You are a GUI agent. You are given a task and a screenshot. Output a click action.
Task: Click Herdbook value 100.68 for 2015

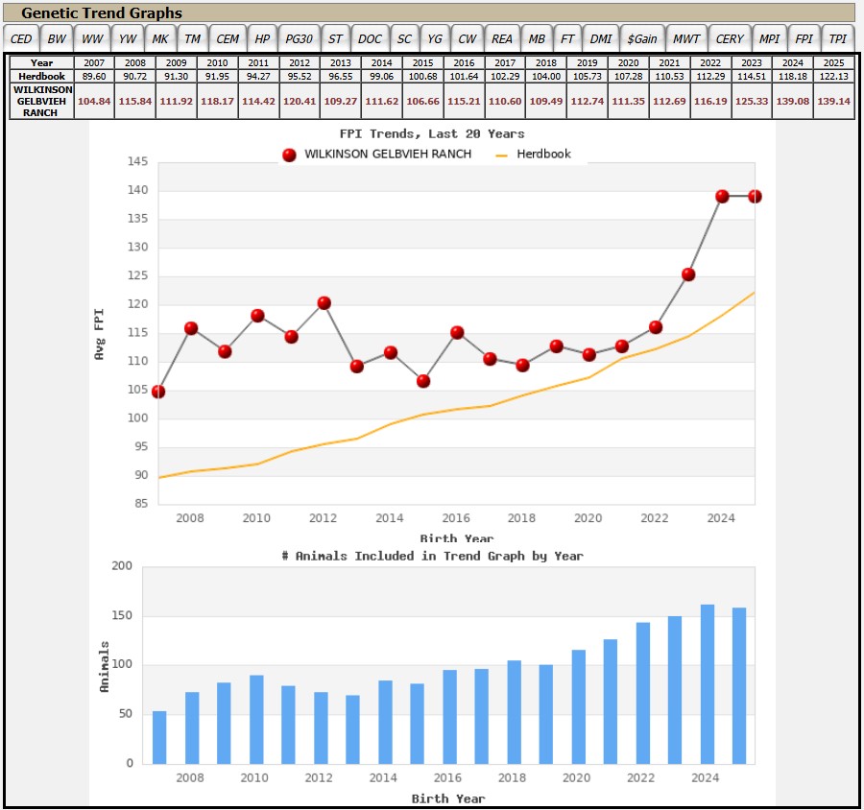pos(423,76)
